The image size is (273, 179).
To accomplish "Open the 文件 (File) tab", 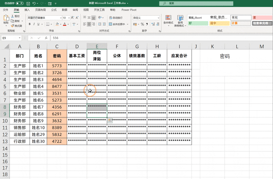I will (x=6, y=10).
